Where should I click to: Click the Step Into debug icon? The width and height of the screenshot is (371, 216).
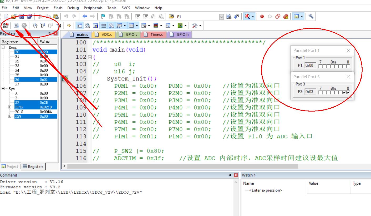(35, 26)
